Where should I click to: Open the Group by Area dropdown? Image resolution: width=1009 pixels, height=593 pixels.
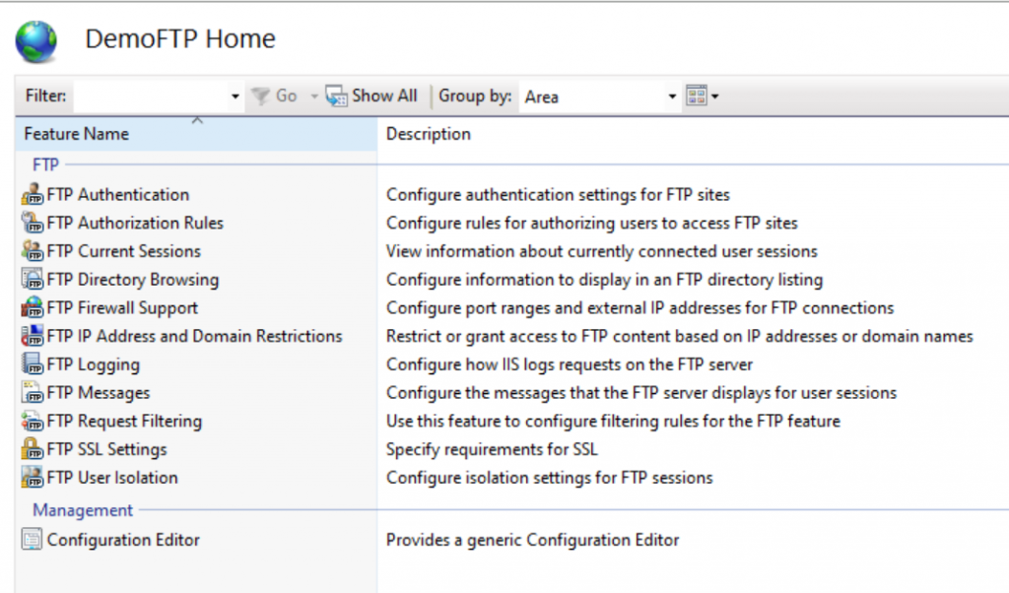tap(673, 97)
